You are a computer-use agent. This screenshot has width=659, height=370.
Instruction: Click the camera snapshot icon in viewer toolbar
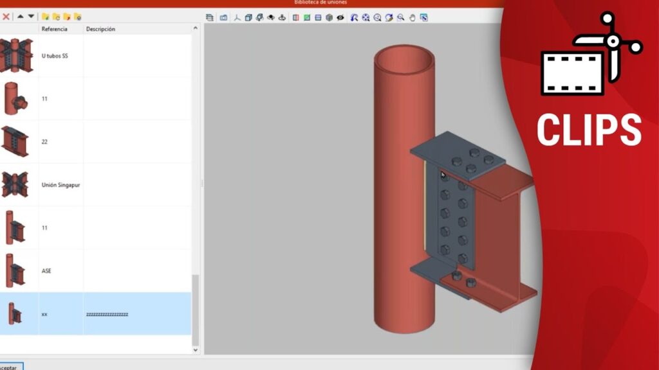click(223, 17)
